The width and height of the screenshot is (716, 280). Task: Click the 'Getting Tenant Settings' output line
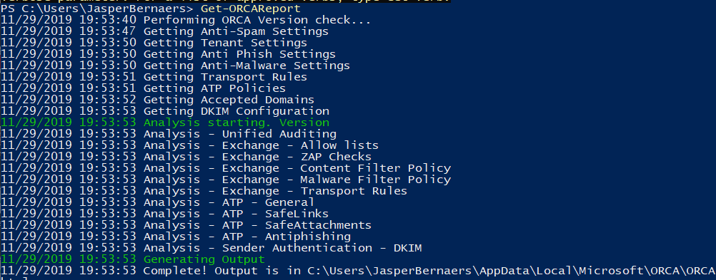point(154,43)
